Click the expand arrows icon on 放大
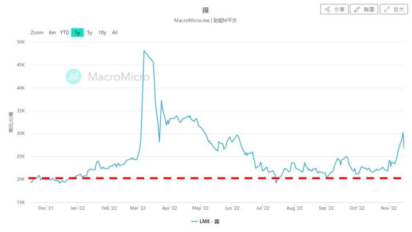This screenshot has width=412, height=232. pos(388,10)
